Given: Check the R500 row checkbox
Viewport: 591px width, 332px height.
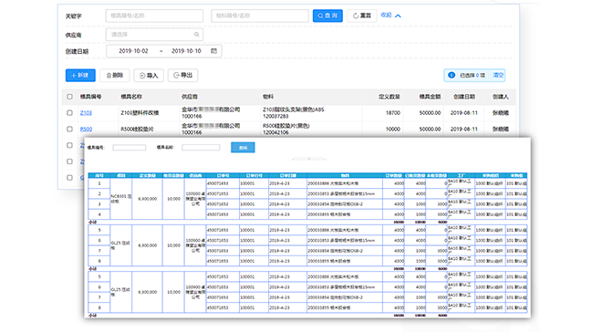Looking at the screenshot, I should pos(69,129).
